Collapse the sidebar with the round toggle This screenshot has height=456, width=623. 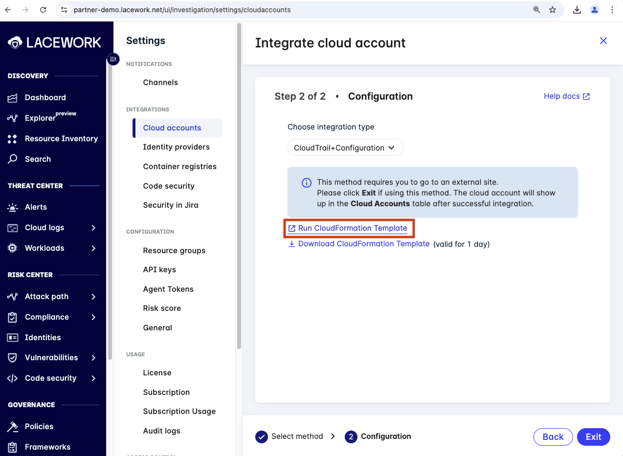click(x=113, y=59)
